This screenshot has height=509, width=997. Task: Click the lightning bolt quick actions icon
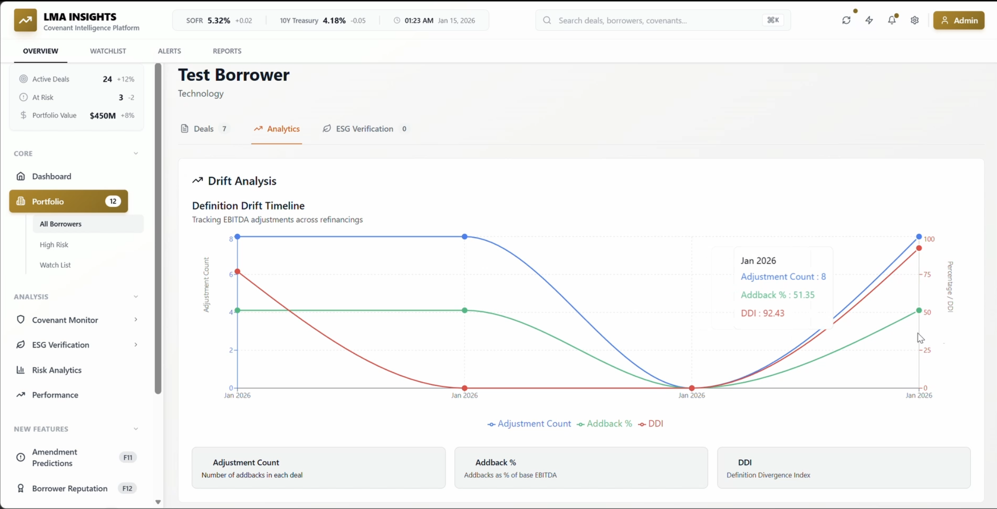coord(869,20)
